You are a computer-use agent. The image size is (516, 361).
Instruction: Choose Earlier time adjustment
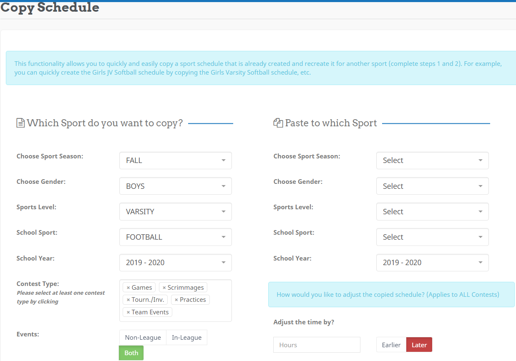click(391, 345)
